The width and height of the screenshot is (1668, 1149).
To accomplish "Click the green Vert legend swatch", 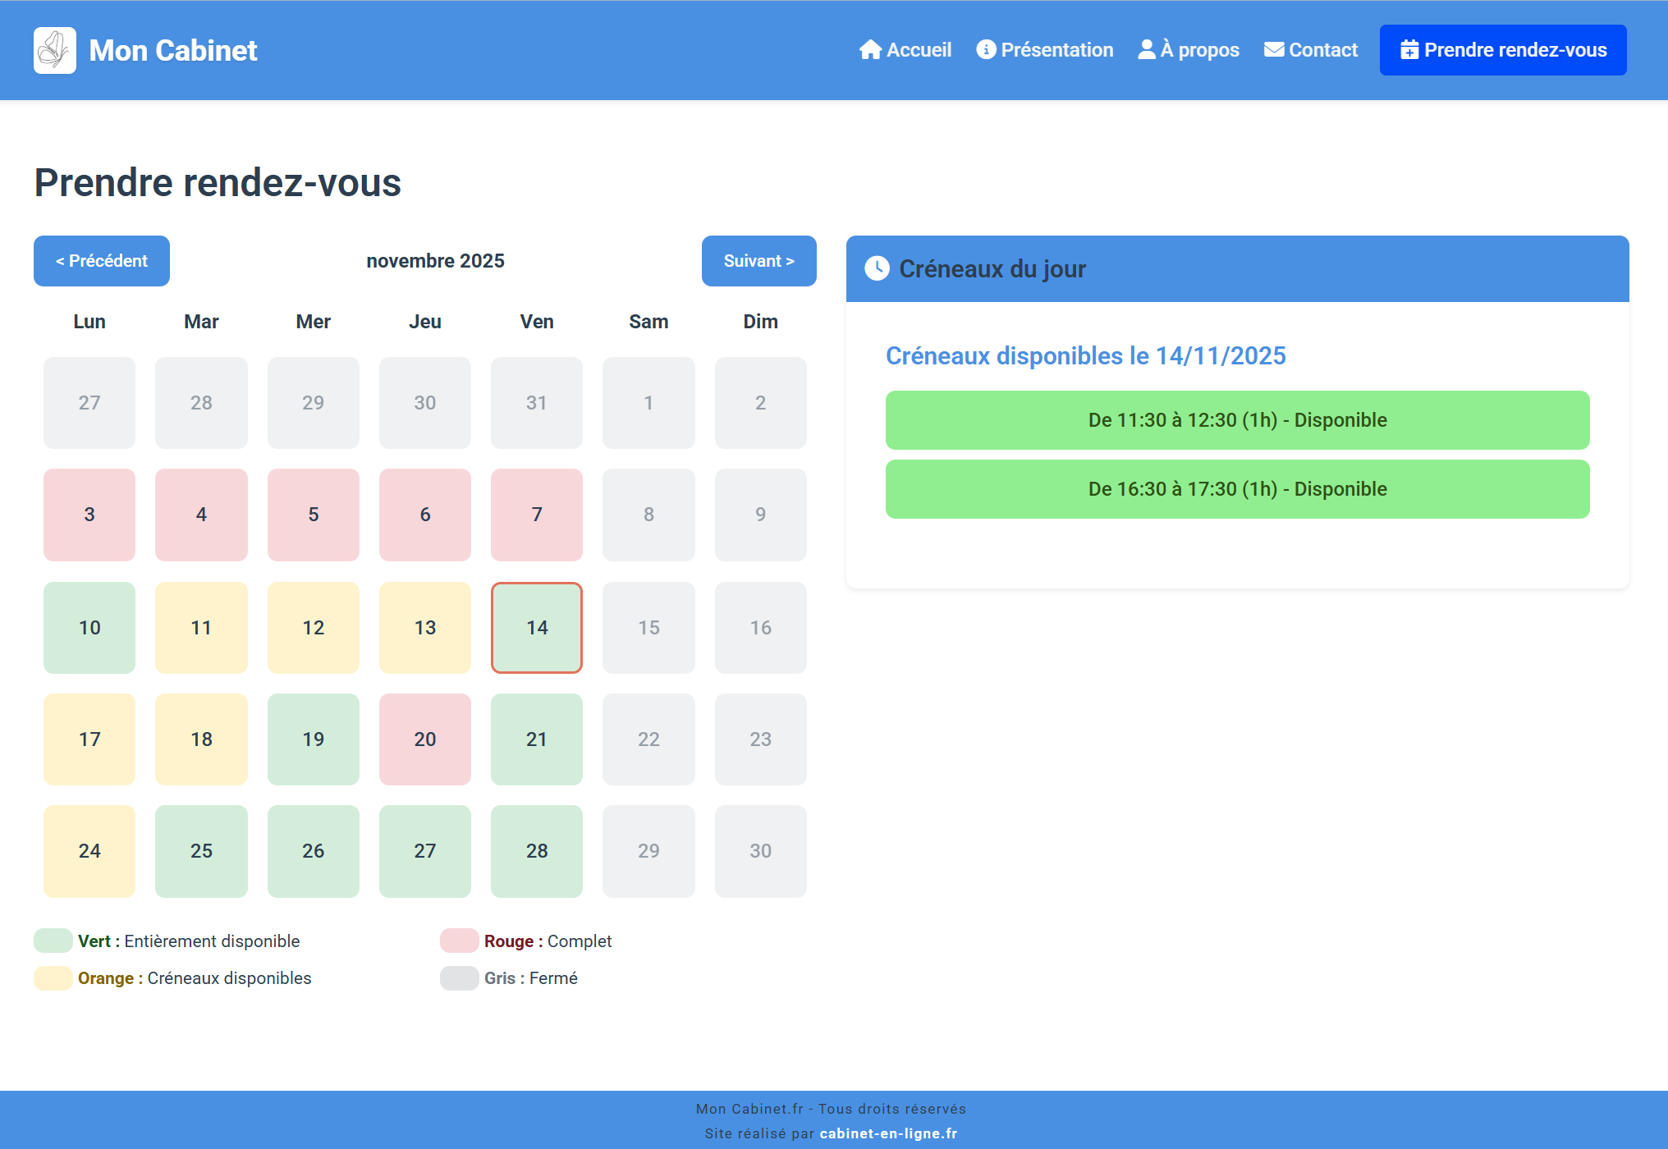I will click(x=53, y=941).
